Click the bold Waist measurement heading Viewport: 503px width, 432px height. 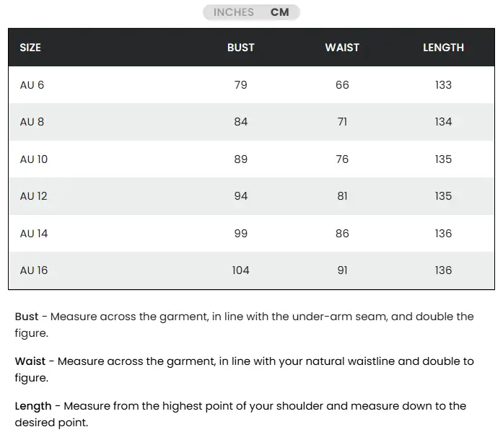click(x=30, y=361)
